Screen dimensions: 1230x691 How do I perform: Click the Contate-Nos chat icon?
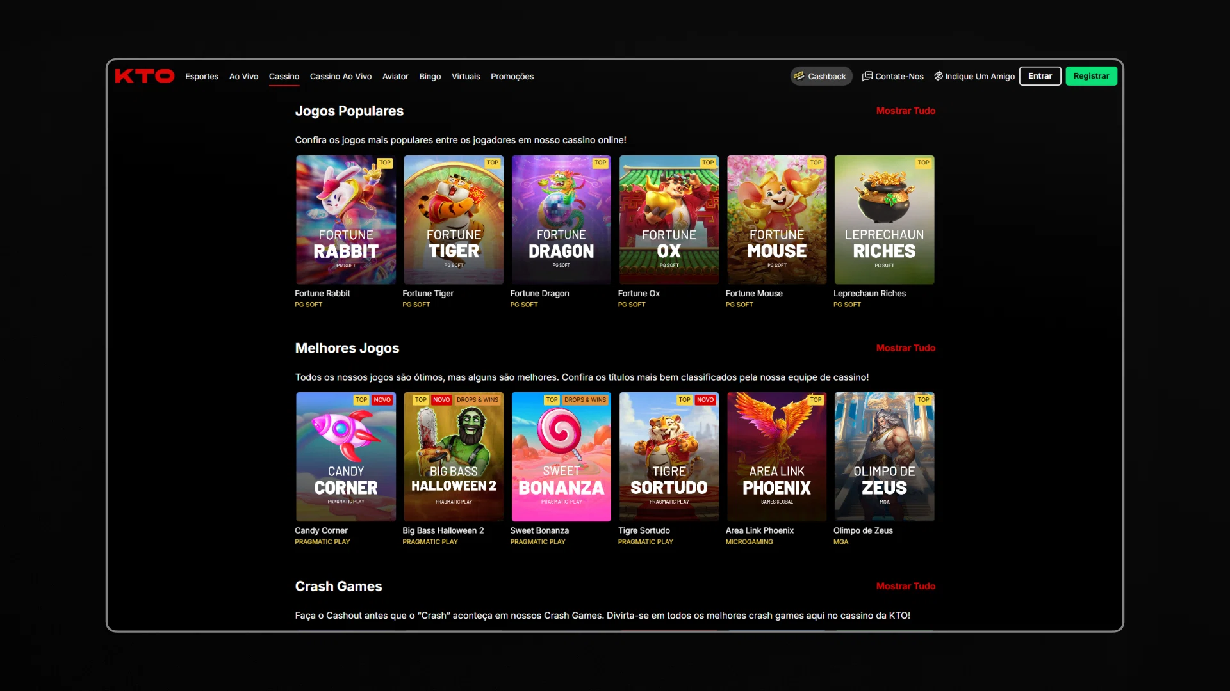867,76
